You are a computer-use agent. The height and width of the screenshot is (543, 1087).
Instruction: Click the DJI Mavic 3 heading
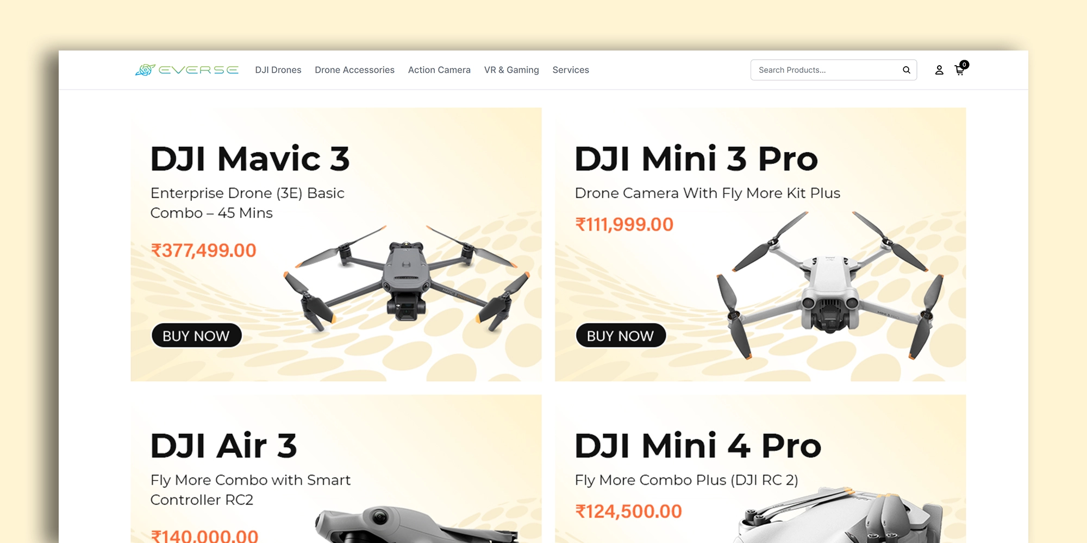250,159
